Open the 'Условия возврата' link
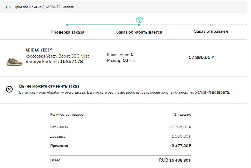Viewport: 251px width, 168px height. pos(212,92)
